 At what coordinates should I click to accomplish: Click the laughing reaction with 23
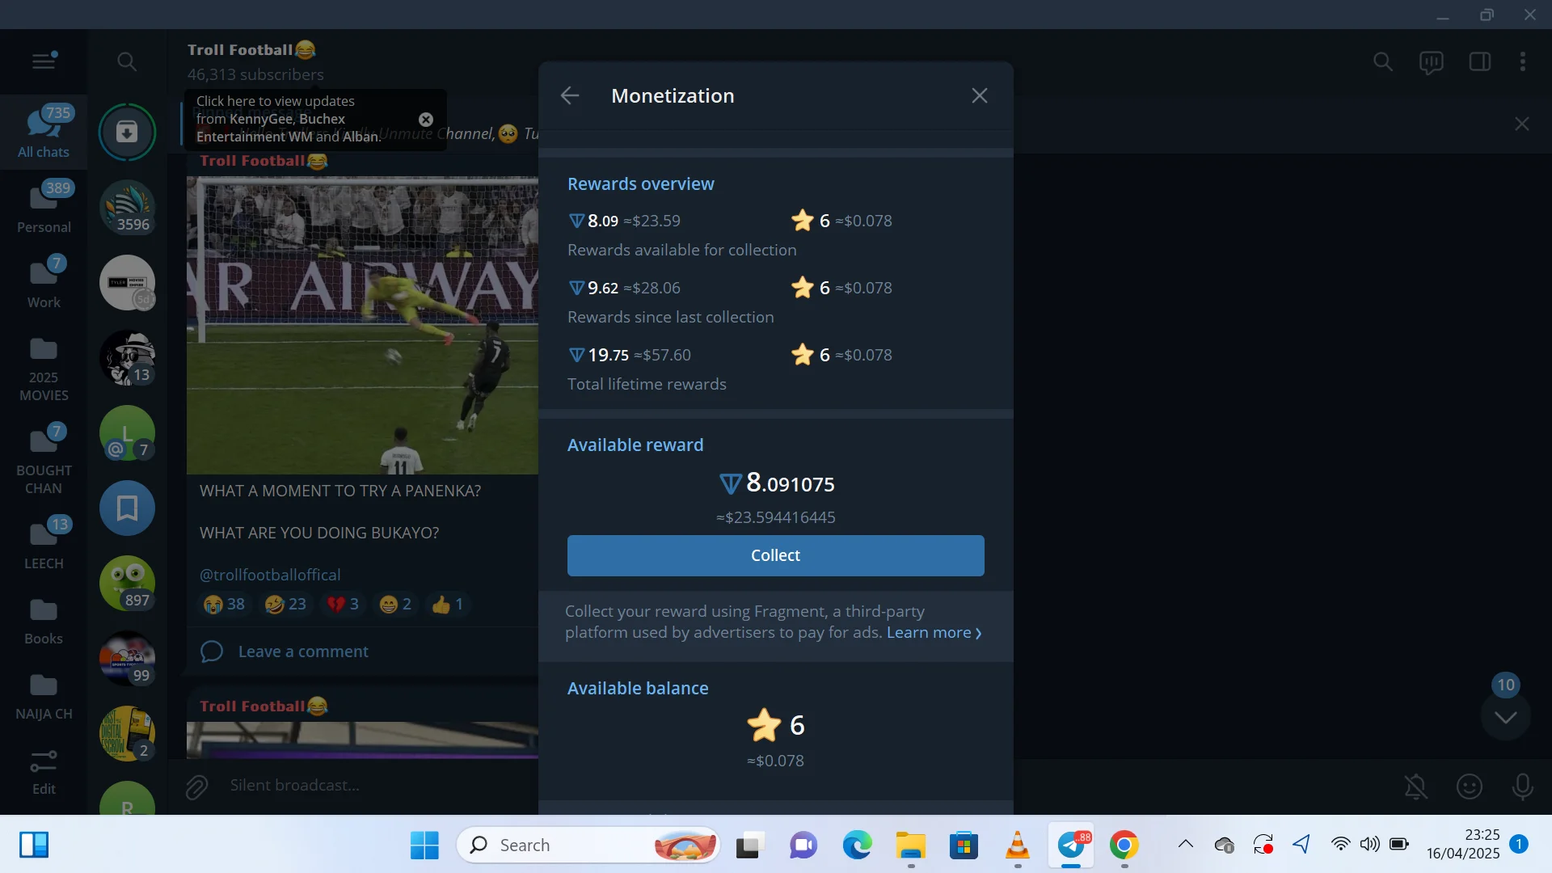285,604
